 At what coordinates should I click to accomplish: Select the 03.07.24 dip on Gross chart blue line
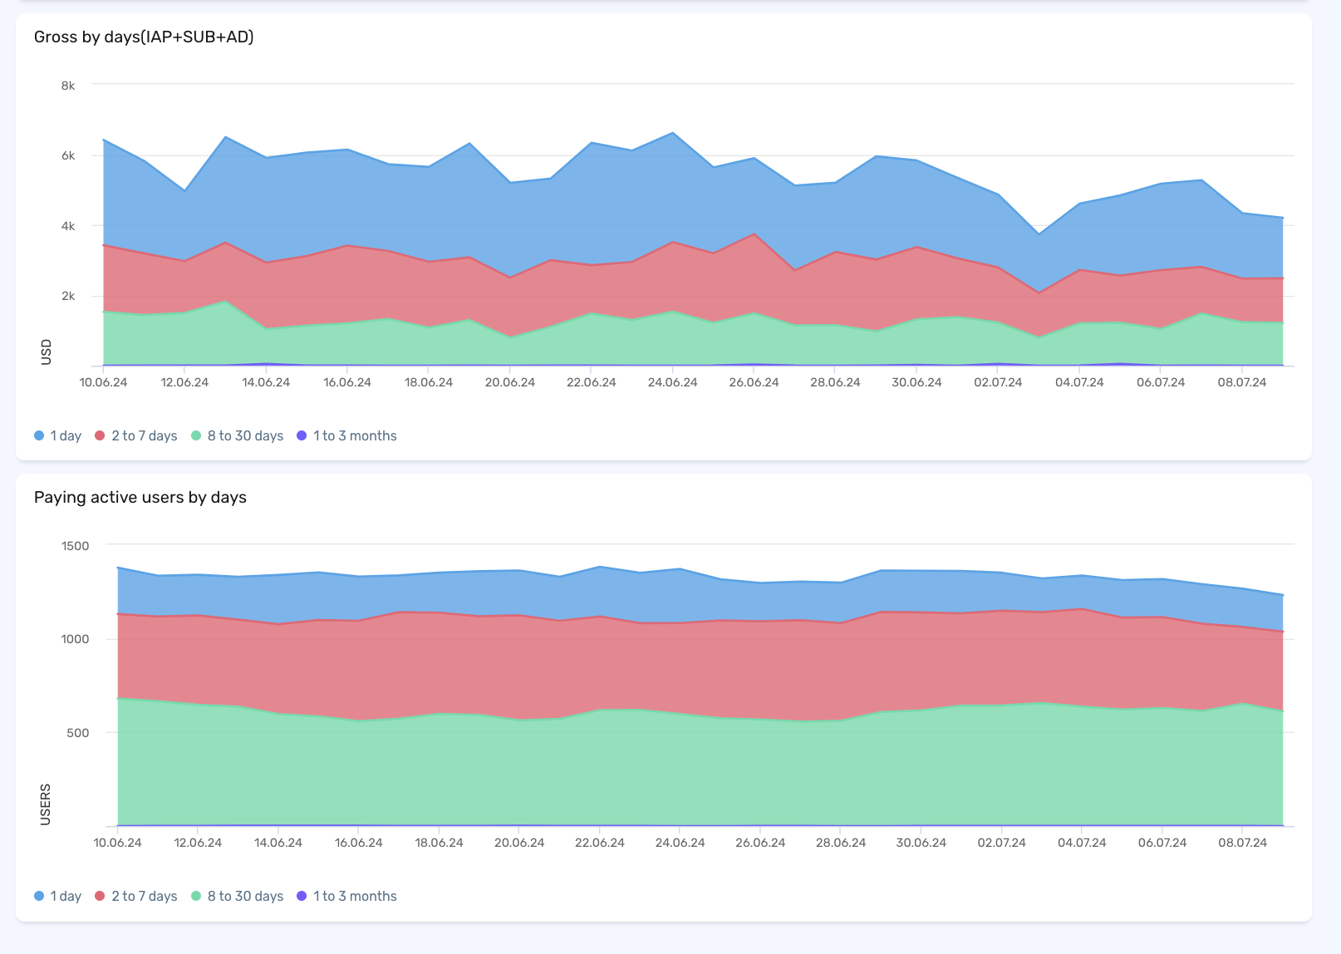click(x=1039, y=234)
